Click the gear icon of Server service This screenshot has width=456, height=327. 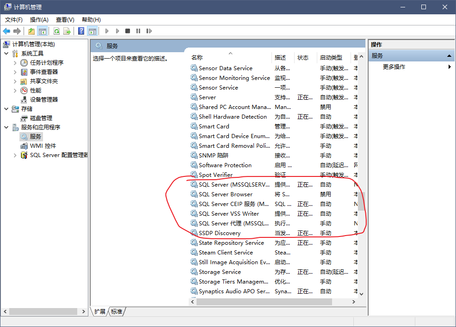(194, 97)
